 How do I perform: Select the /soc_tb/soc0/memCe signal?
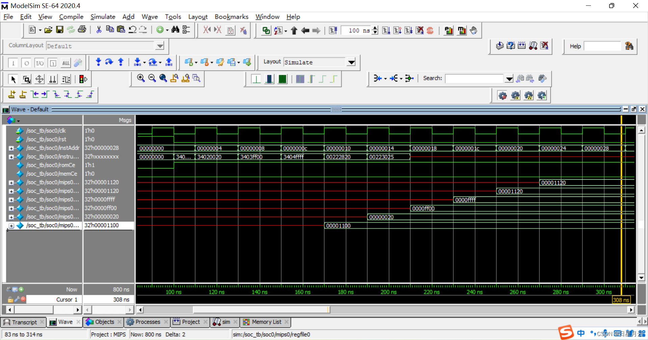click(52, 174)
